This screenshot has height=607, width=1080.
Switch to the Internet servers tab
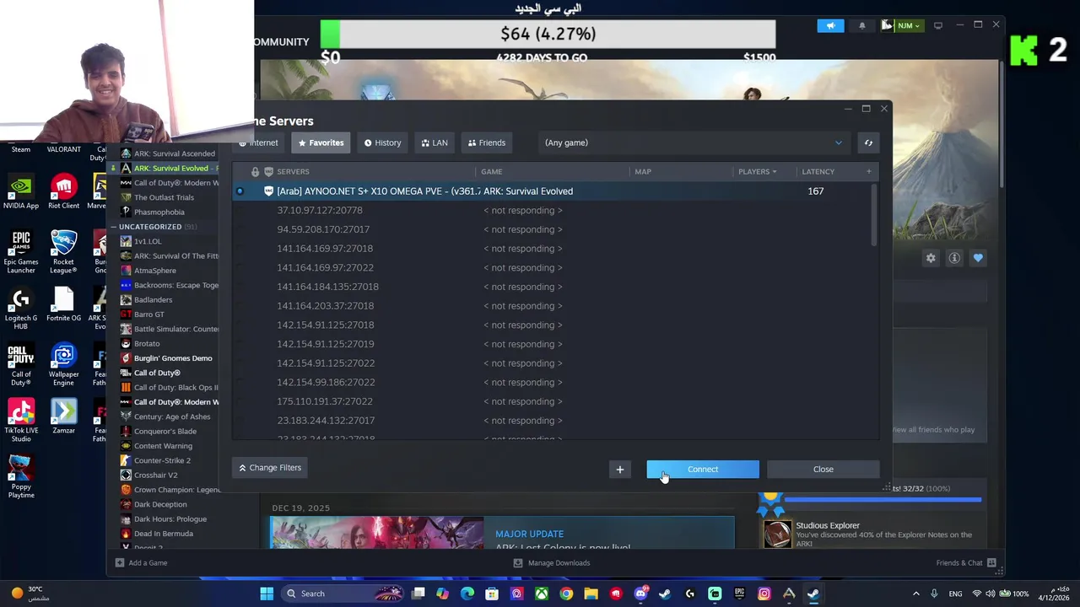(258, 142)
